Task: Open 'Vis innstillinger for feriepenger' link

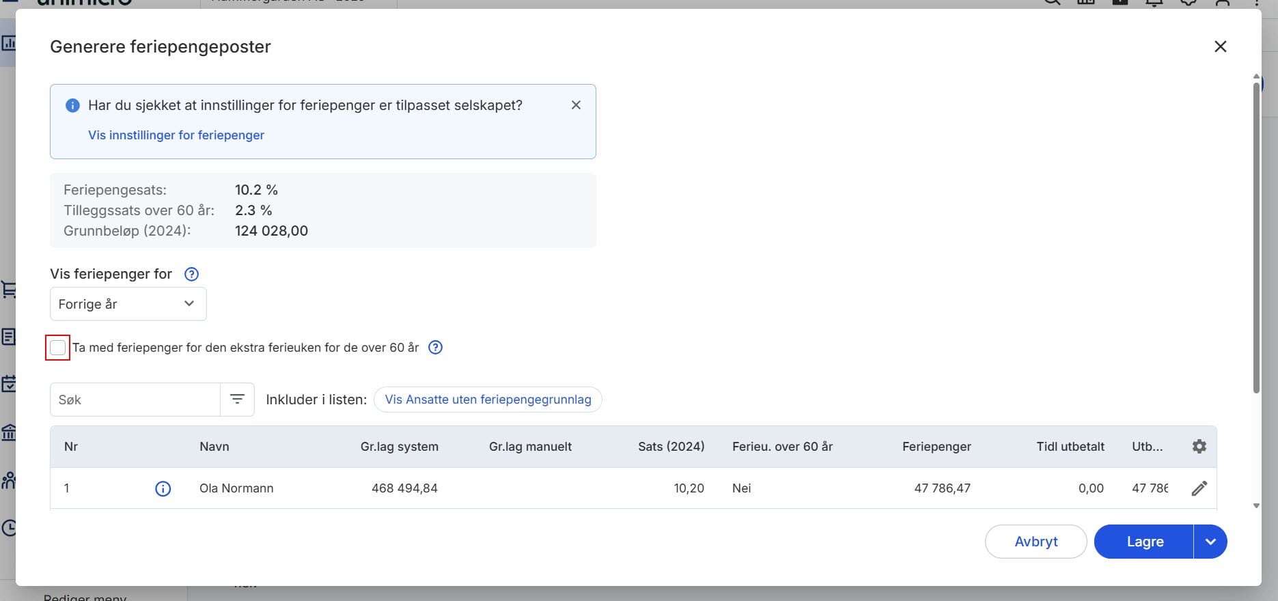Action: pyautogui.click(x=176, y=135)
